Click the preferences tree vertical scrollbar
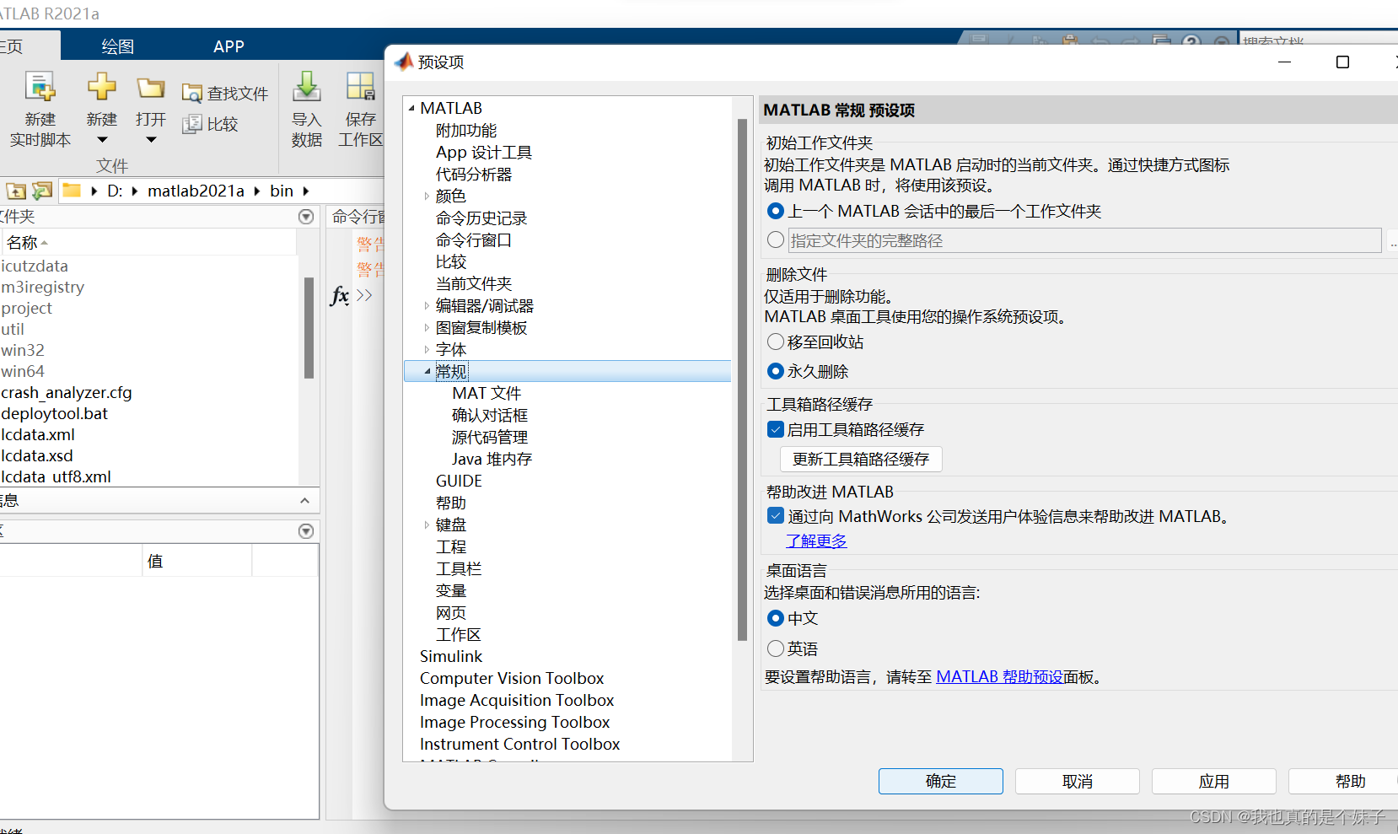Screen dimensions: 1398x834 (x=743, y=379)
